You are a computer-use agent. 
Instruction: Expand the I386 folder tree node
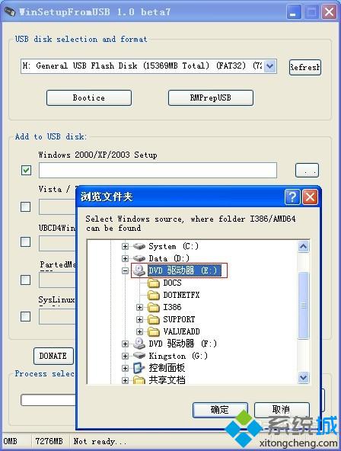click(x=139, y=308)
